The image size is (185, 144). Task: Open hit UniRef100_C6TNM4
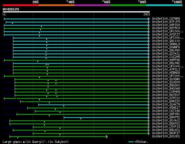click(166, 19)
